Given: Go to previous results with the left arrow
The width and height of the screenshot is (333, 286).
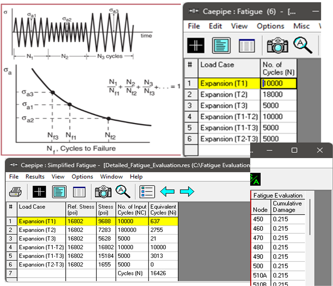Looking at the screenshot, I should click(x=167, y=191).
